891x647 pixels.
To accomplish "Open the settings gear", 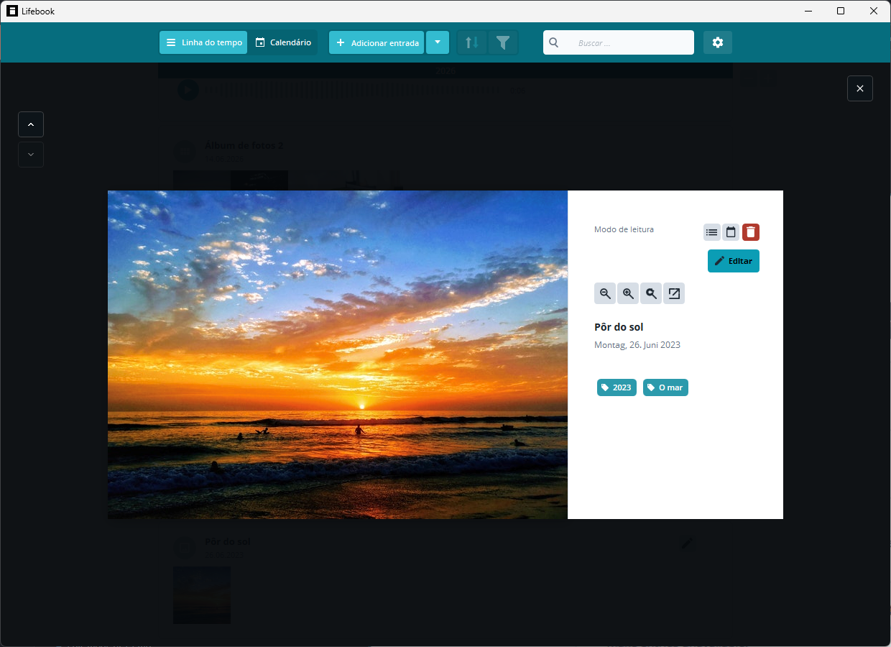I will (718, 42).
